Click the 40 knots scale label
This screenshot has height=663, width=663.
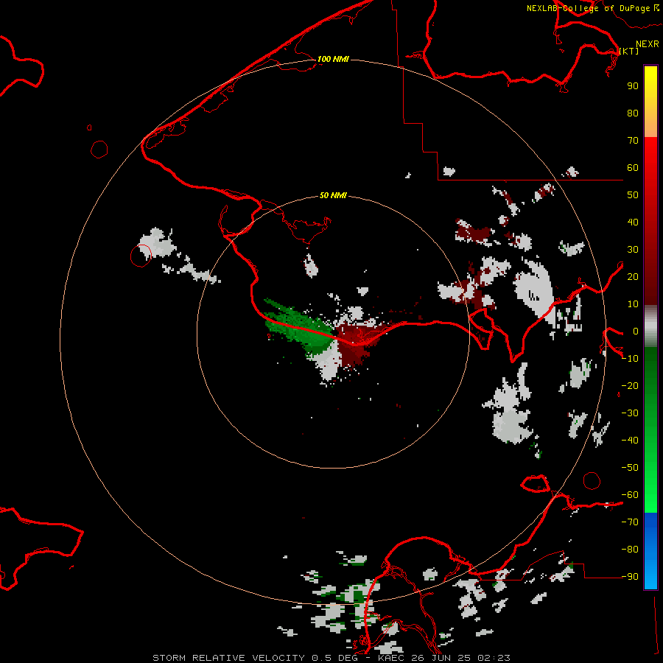click(x=633, y=222)
